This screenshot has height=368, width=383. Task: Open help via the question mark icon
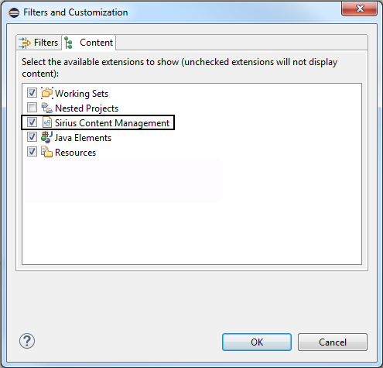click(x=27, y=341)
